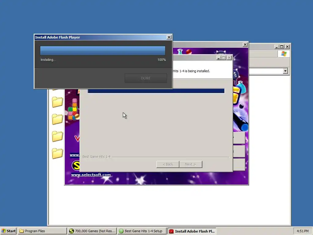Close the Program Files explorer window

point(287,47)
